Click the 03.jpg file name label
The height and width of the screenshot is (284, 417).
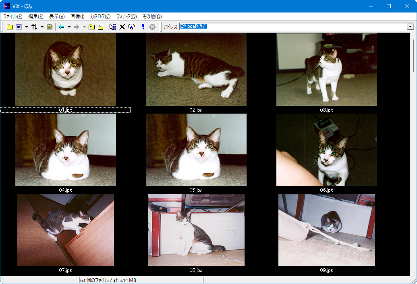click(327, 110)
